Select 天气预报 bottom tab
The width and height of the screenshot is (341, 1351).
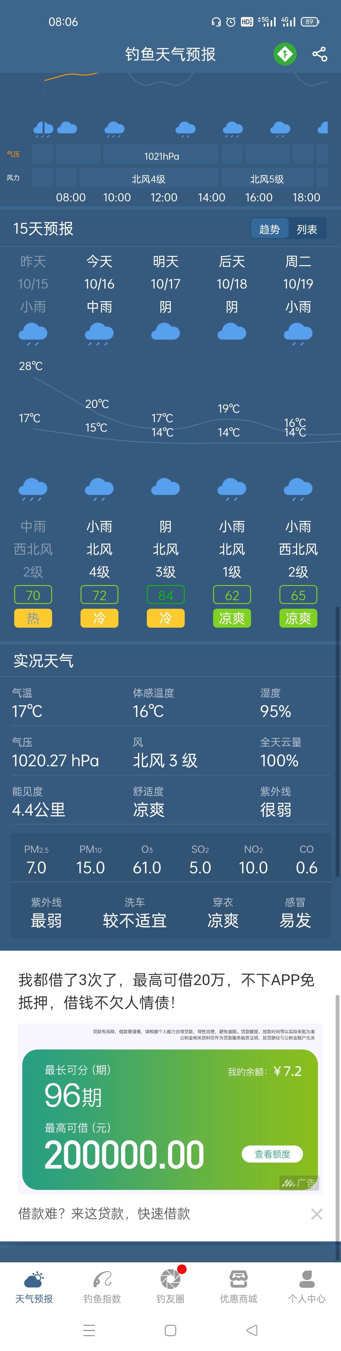coord(34,1287)
